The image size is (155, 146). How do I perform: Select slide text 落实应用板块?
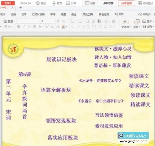[63, 138]
